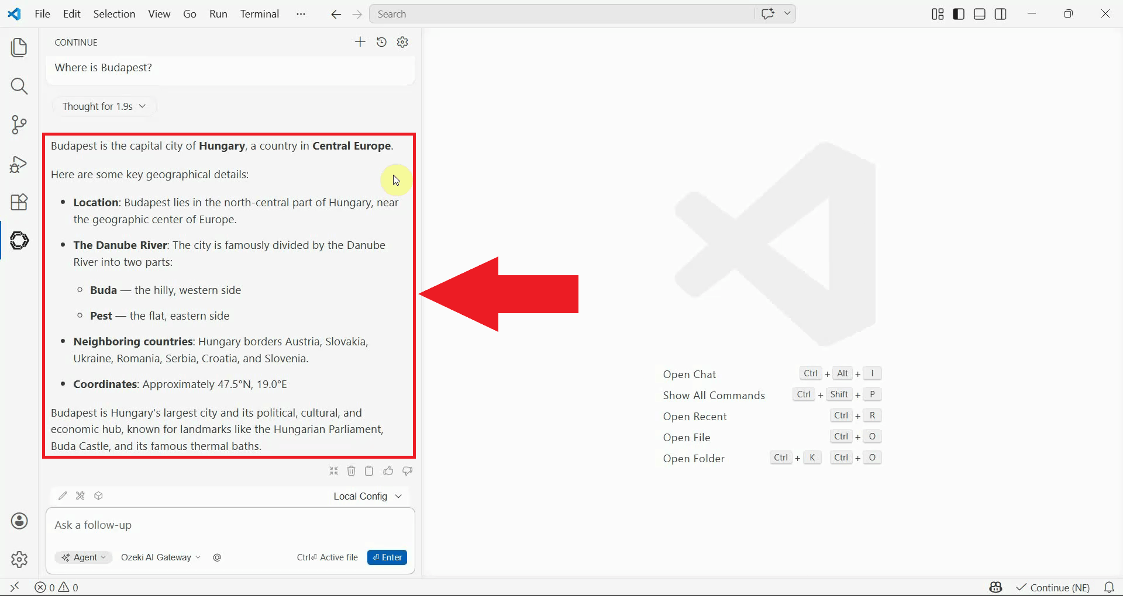View Continue chat history
This screenshot has width=1123, height=596.
tap(381, 42)
